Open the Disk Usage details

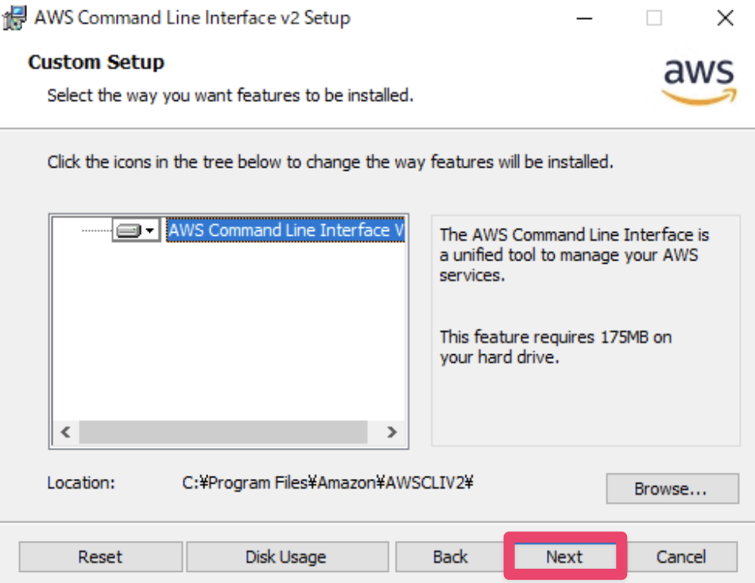(286, 557)
